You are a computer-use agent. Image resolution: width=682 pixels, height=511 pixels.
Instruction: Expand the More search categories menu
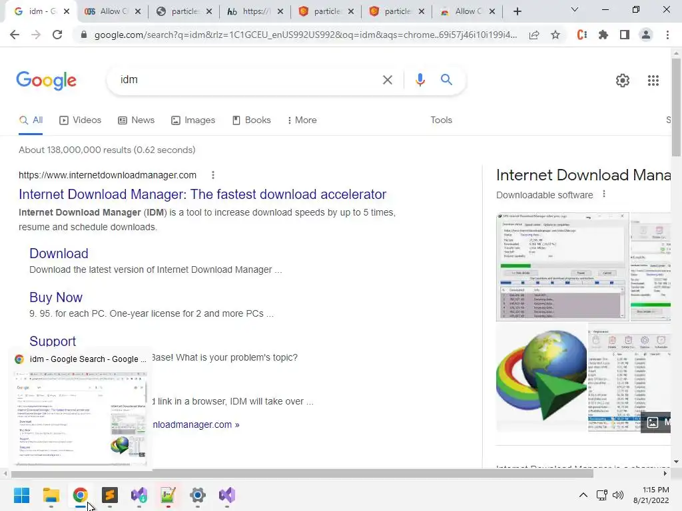pos(302,120)
